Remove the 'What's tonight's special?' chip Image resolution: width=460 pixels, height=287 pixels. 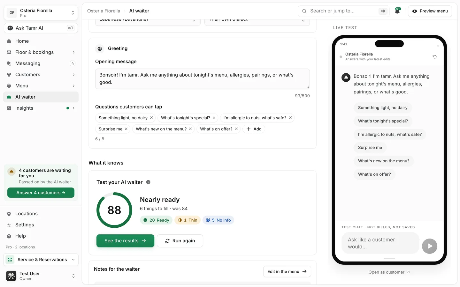click(x=214, y=118)
